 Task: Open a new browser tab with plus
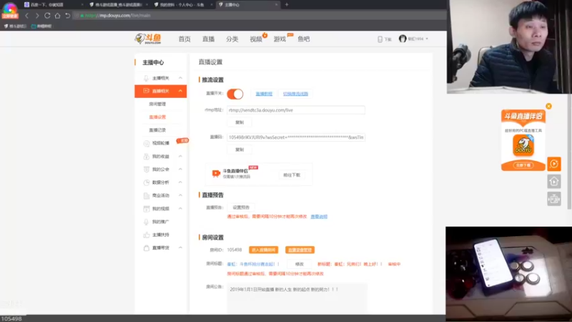[x=287, y=5]
